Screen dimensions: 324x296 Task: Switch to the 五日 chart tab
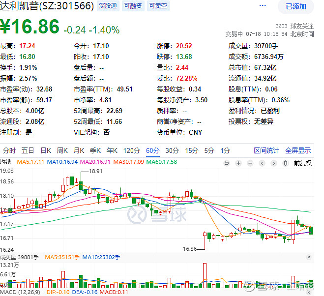tap(28, 150)
